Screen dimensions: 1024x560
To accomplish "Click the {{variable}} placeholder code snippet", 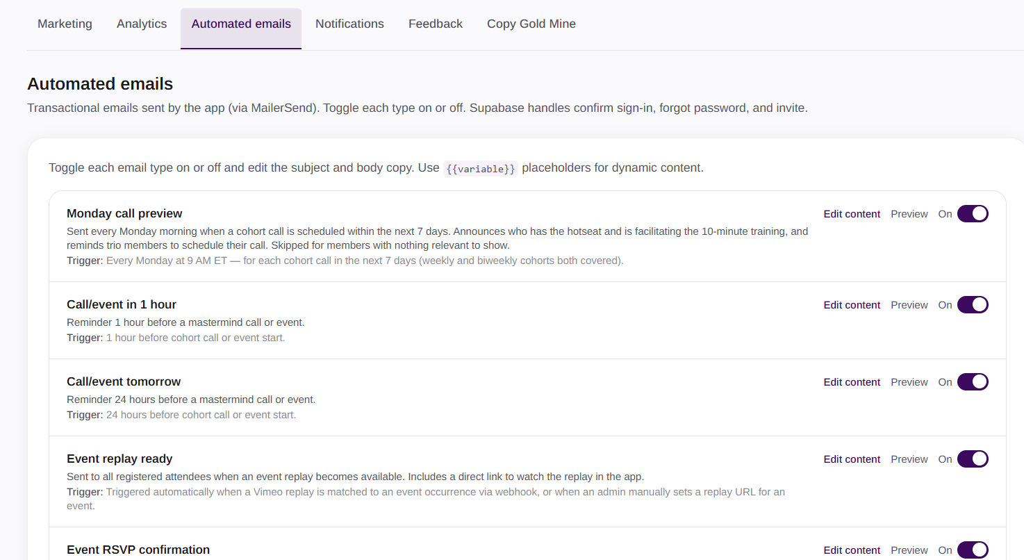I will point(481,169).
